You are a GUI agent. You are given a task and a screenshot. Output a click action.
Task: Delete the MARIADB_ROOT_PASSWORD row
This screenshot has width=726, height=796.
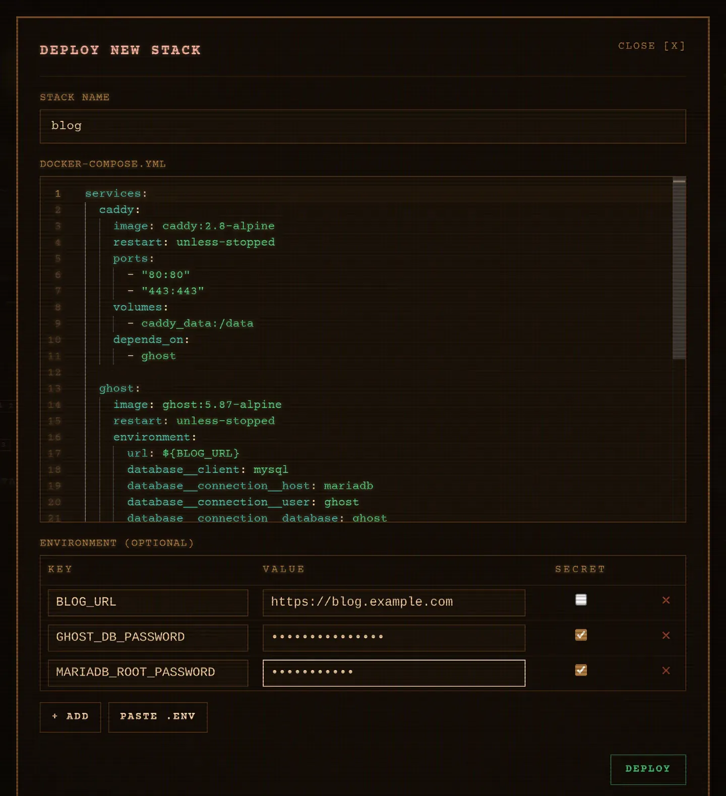click(x=666, y=671)
